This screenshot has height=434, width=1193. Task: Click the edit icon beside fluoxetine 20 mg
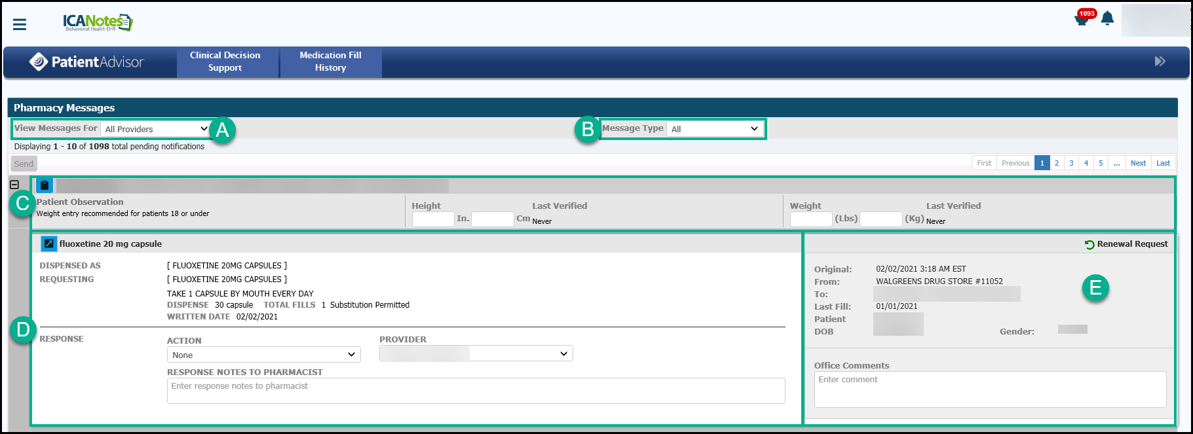coord(49,244)
